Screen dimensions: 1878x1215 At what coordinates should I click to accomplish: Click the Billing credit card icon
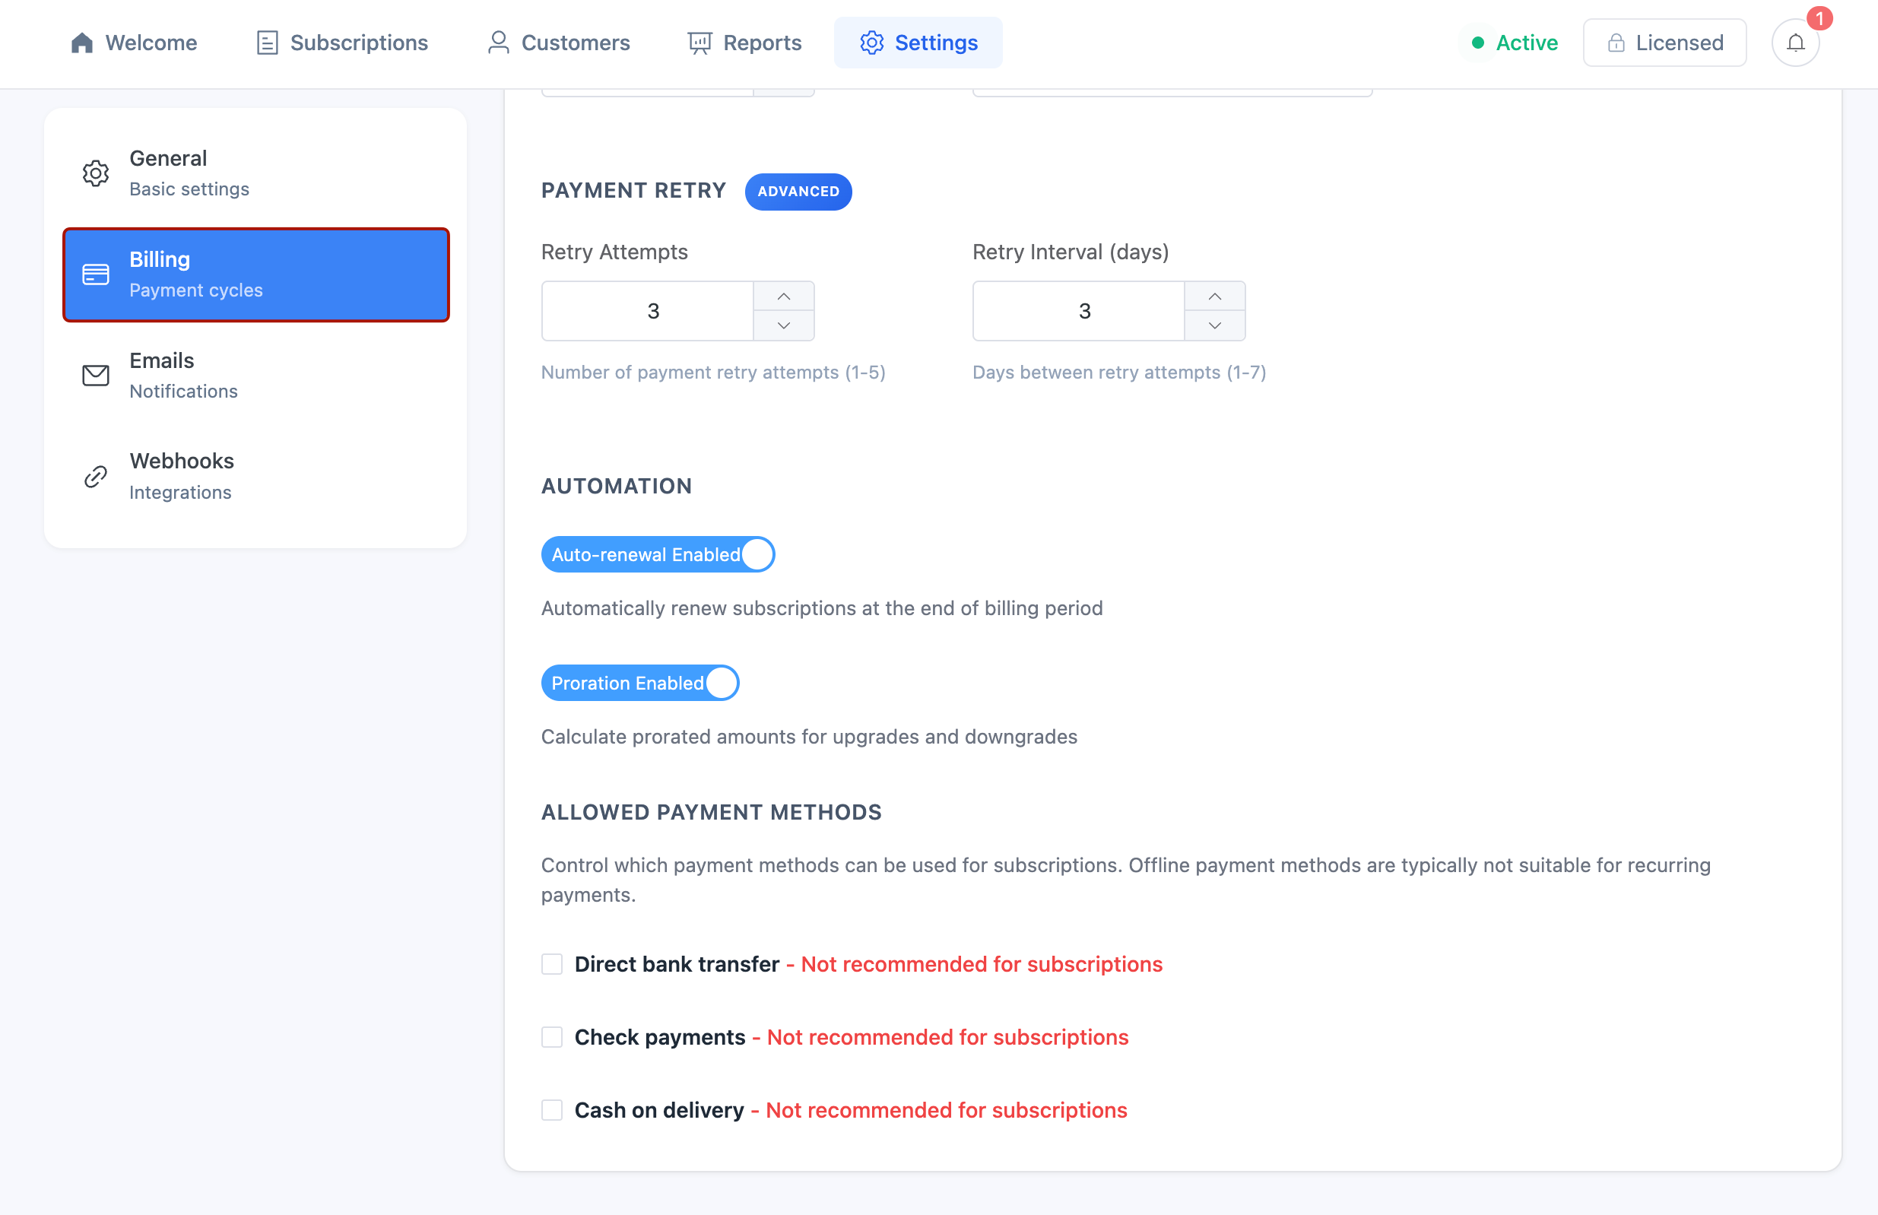(x=96, y=274)
